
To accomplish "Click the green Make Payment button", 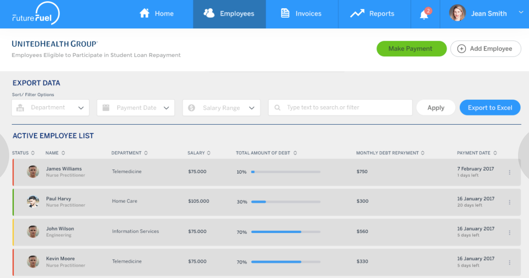I will click(x=412, y=49).
